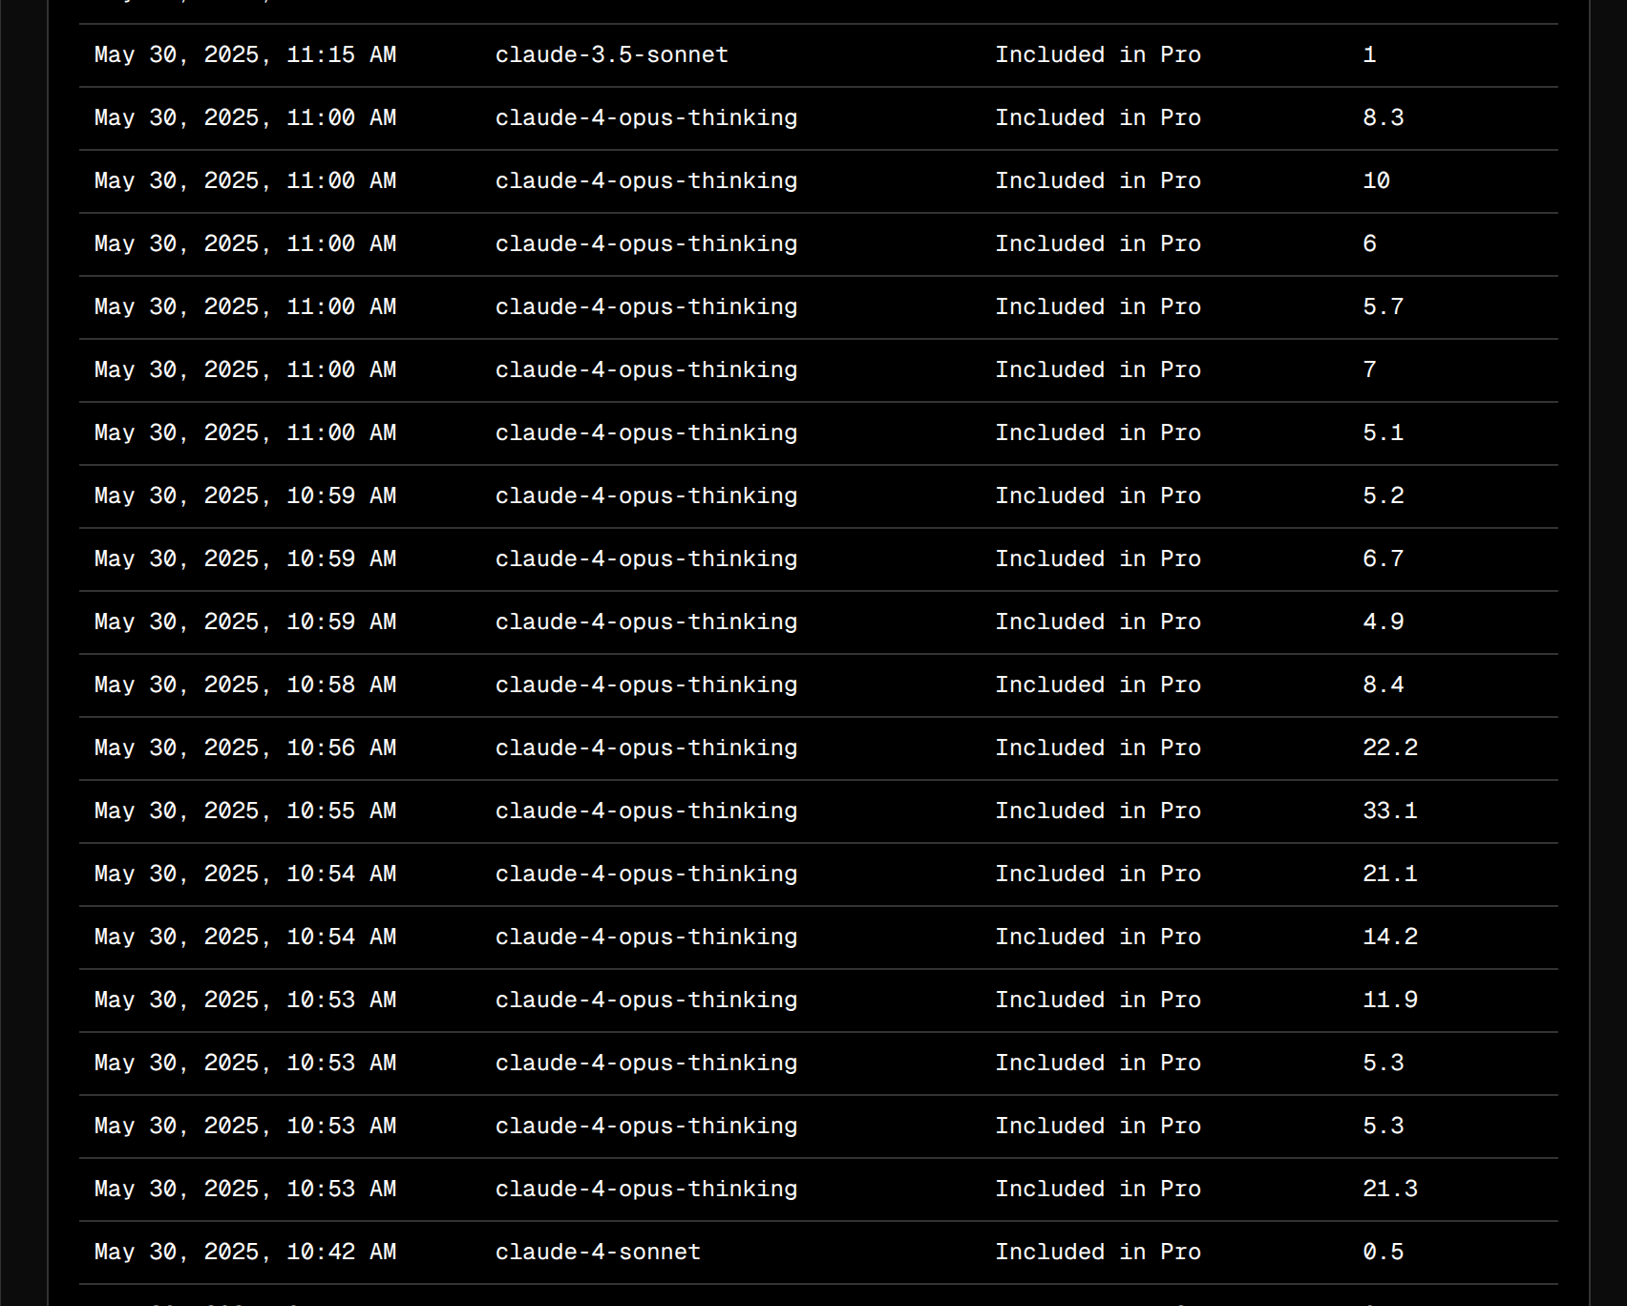Select the request value 33.1
This screenshot has width=1627, height=1306.
click(x=1390, y=811)
